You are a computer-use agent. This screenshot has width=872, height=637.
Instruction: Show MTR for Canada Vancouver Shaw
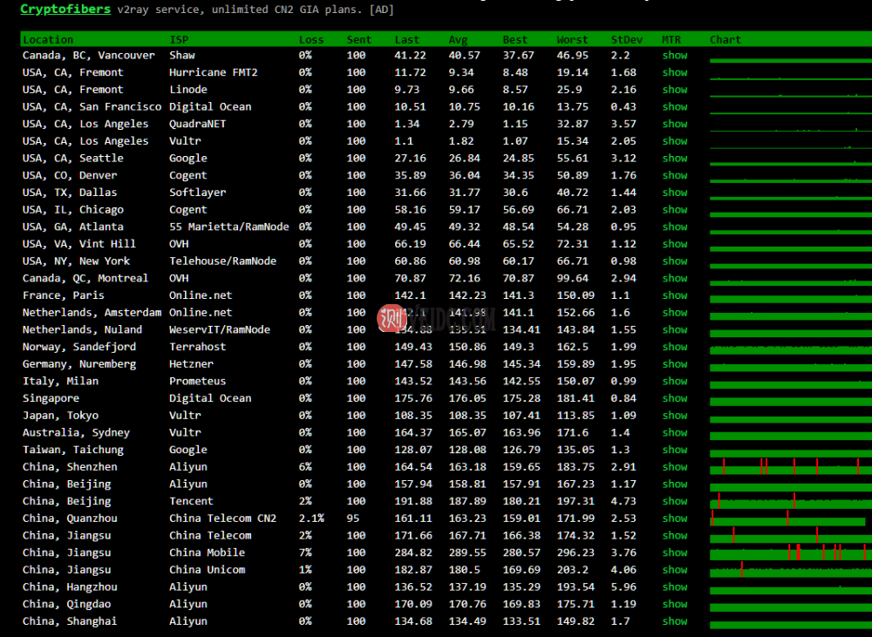click(674, 55)
